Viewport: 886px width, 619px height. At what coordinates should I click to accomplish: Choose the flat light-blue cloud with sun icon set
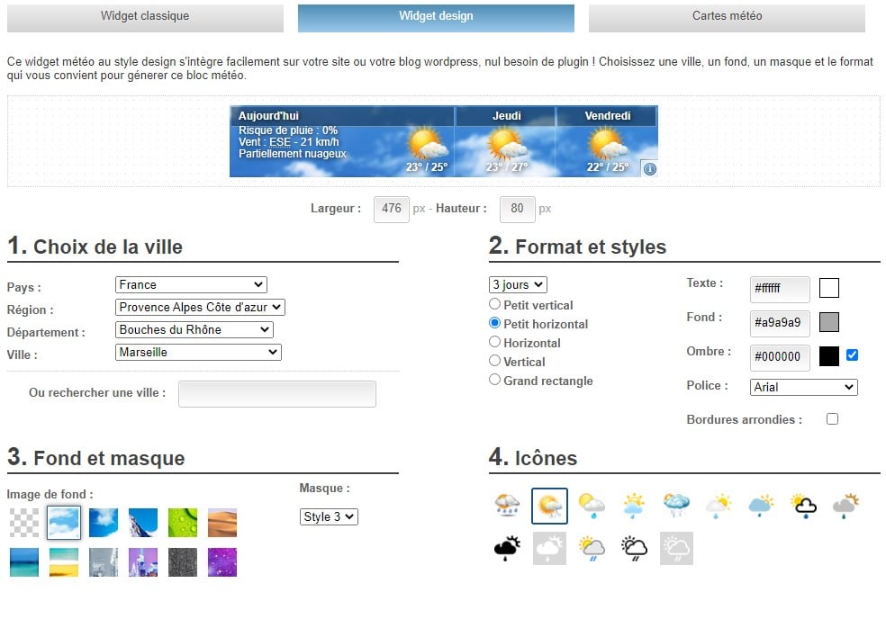(761, 506)
